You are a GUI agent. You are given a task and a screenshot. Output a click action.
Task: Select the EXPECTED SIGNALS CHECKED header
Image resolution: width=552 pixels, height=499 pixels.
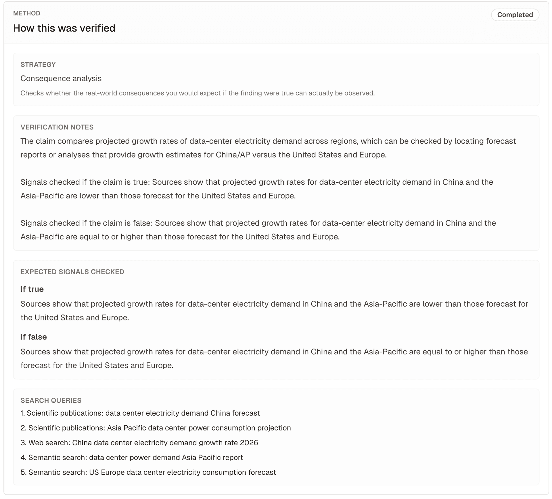click(72, 272)
